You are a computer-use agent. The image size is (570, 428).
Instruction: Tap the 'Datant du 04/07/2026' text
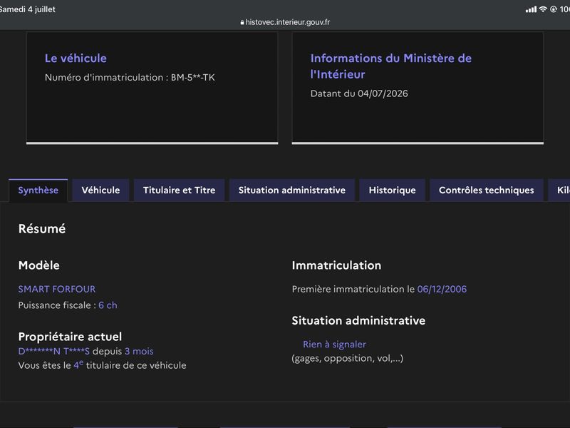pos(359,93)
